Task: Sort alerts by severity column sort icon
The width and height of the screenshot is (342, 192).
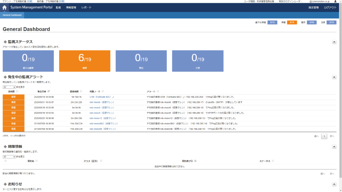Action: pyautogui.click(x=17, y=92)
